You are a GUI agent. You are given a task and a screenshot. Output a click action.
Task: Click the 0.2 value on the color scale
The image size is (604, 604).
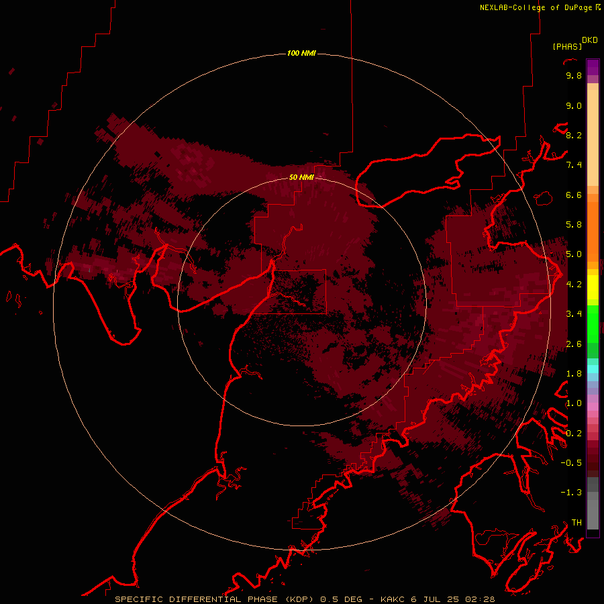[574, 434]
